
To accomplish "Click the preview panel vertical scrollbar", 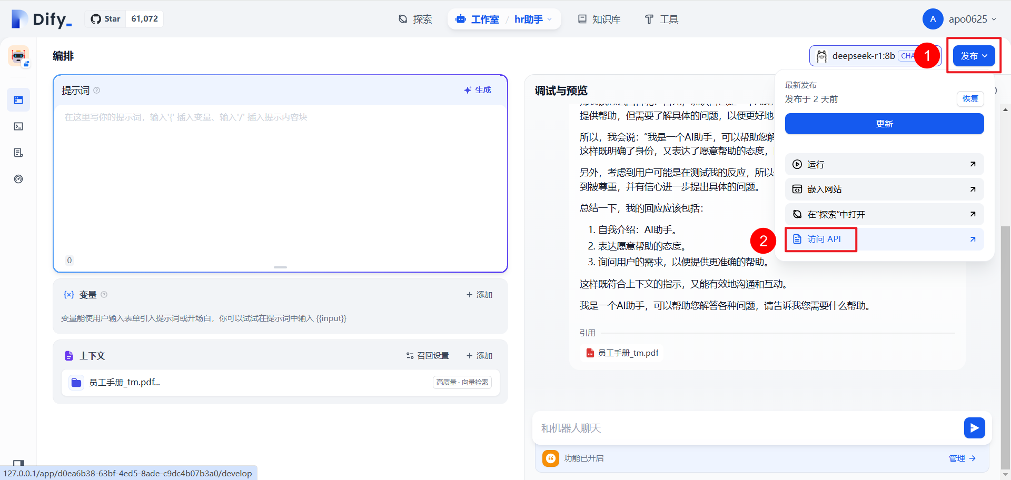I will click(x=1006, y=347).
